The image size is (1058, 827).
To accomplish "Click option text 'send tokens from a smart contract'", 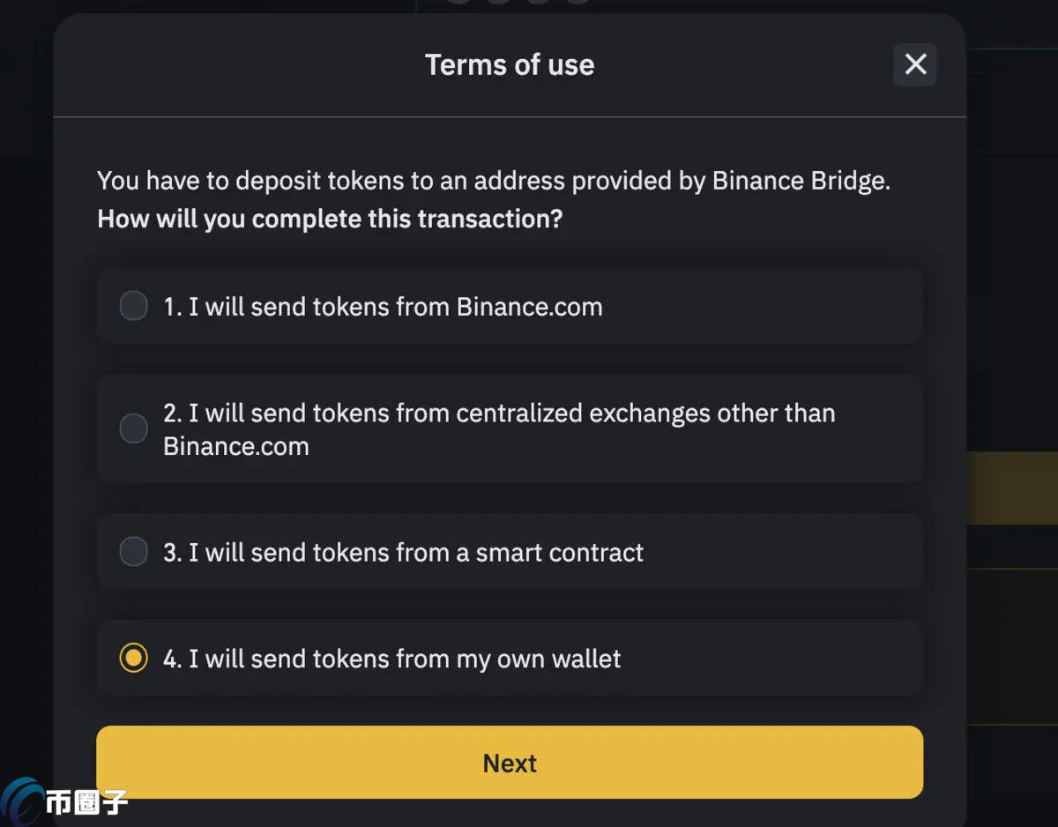I will 404,553.
